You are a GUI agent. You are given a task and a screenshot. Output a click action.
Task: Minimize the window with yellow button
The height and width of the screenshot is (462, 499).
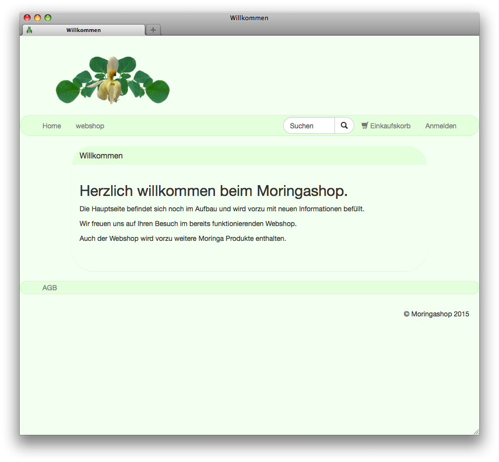pos(38,18)
